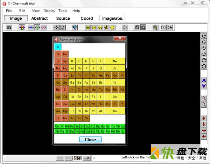
Task: Toggle the single arrow bond button
Action: tap(87, 158)
